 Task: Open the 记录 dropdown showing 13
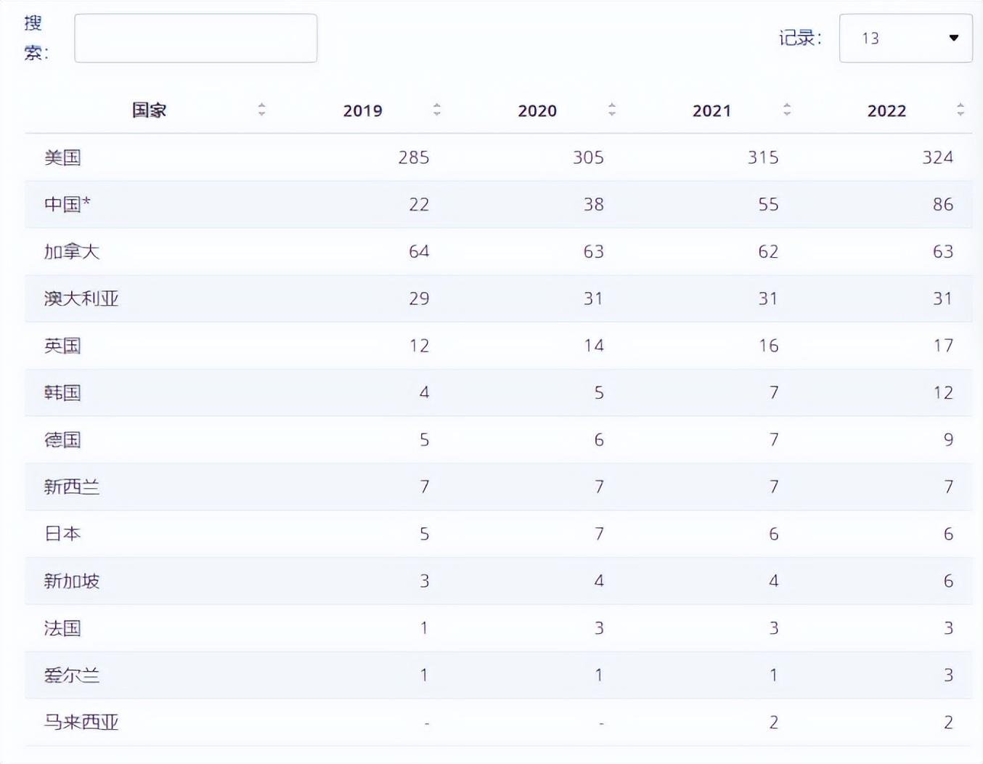905,38
